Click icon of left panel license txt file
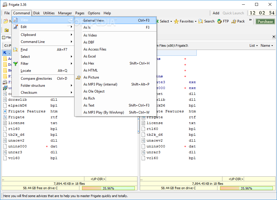Screen dimensions: 277x200 click(5, 123)
